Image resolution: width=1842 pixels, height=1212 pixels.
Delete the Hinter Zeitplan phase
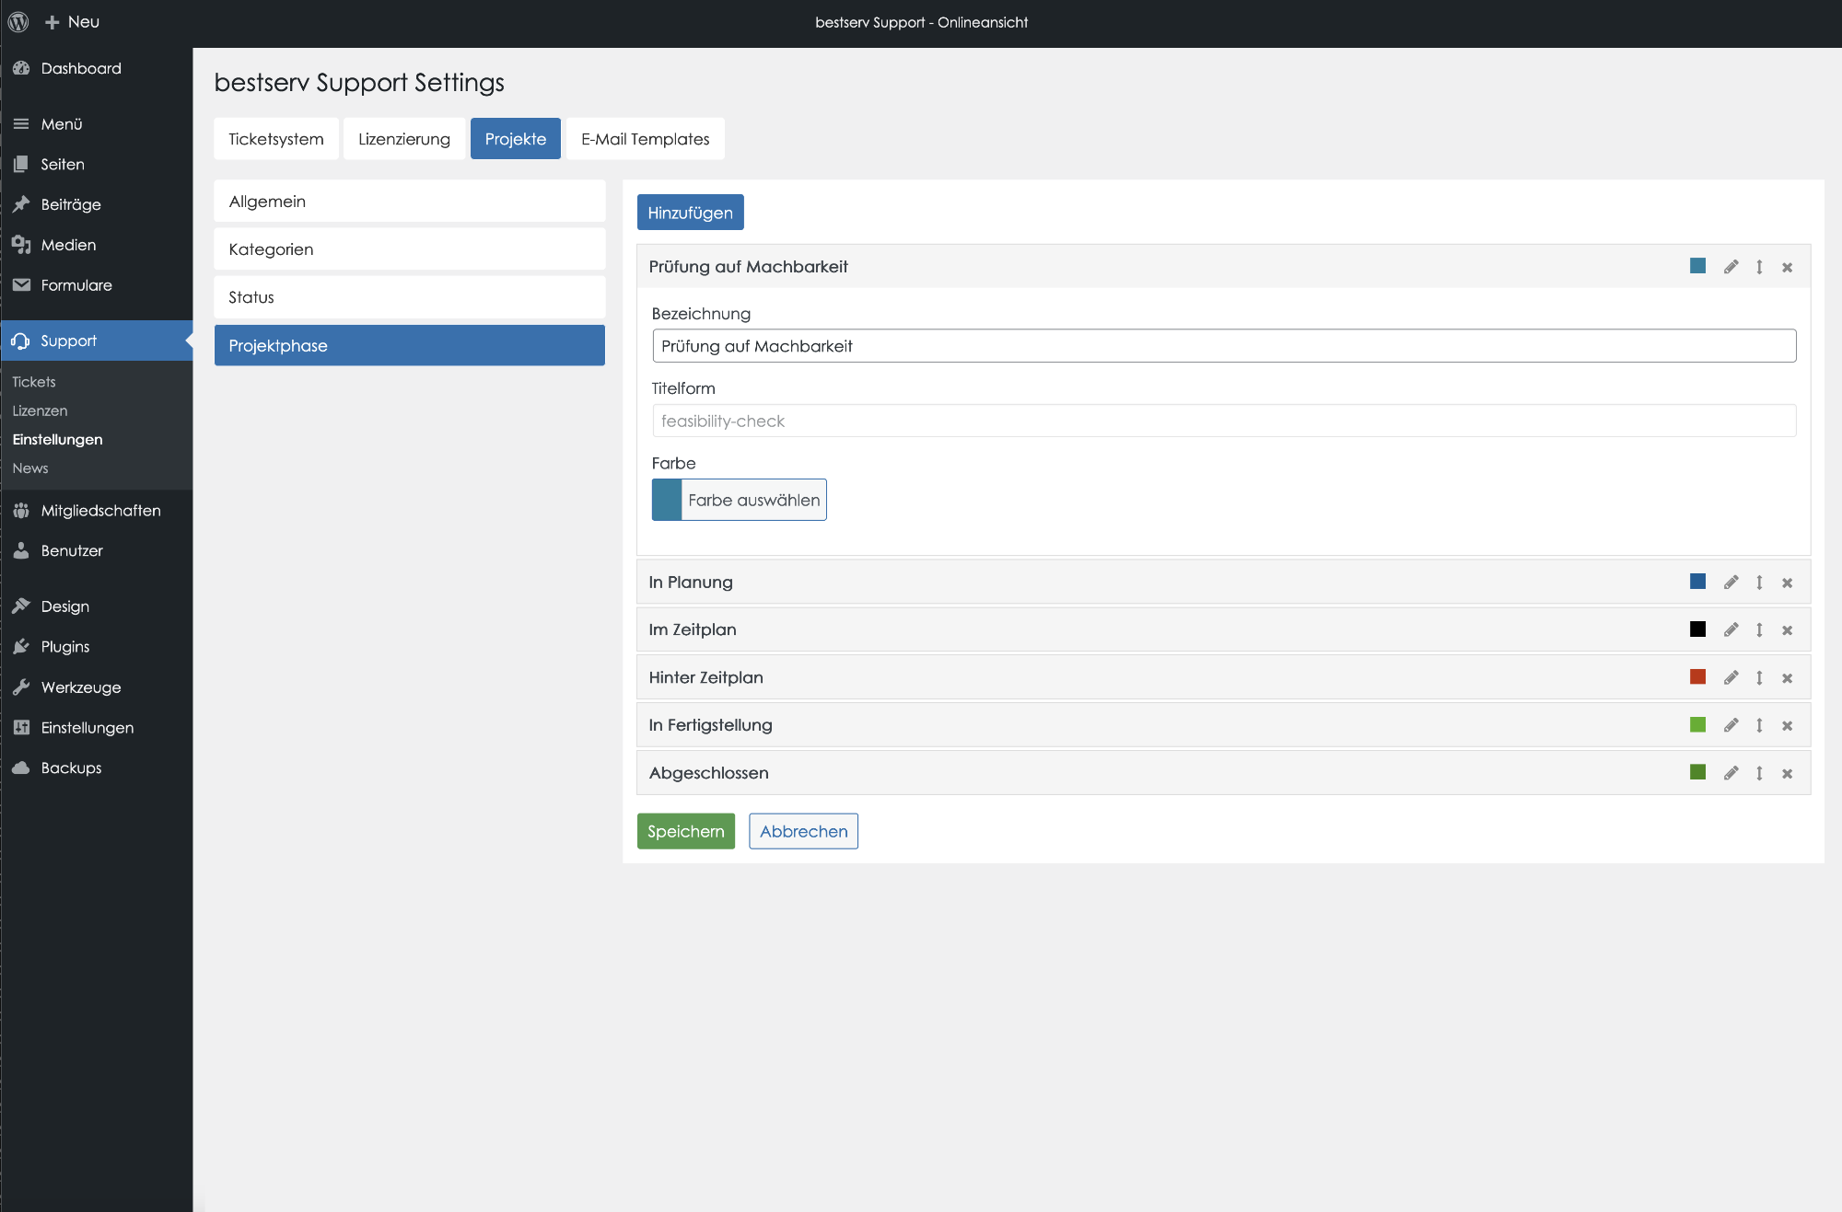(x=1788, y=679)
